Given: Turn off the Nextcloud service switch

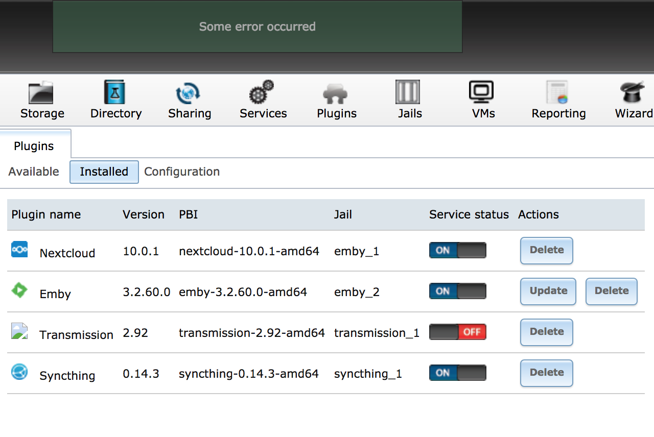Looking at the screenshot, I should tap(458, 250).
